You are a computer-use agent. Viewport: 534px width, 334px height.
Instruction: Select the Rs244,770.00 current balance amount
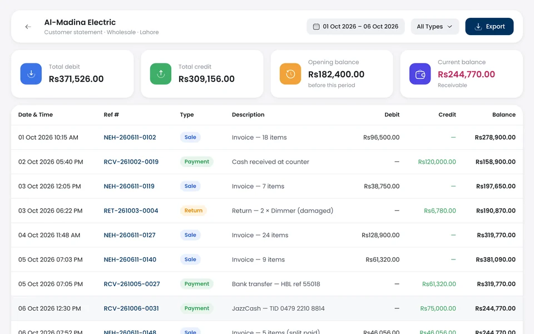pos(466,74)
